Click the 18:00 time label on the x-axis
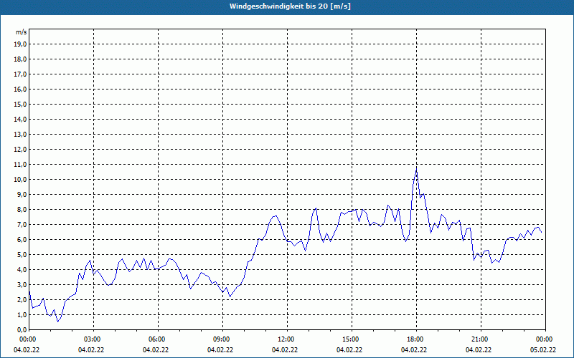Screen dimensions: 574x358 (x=416, y=339)
